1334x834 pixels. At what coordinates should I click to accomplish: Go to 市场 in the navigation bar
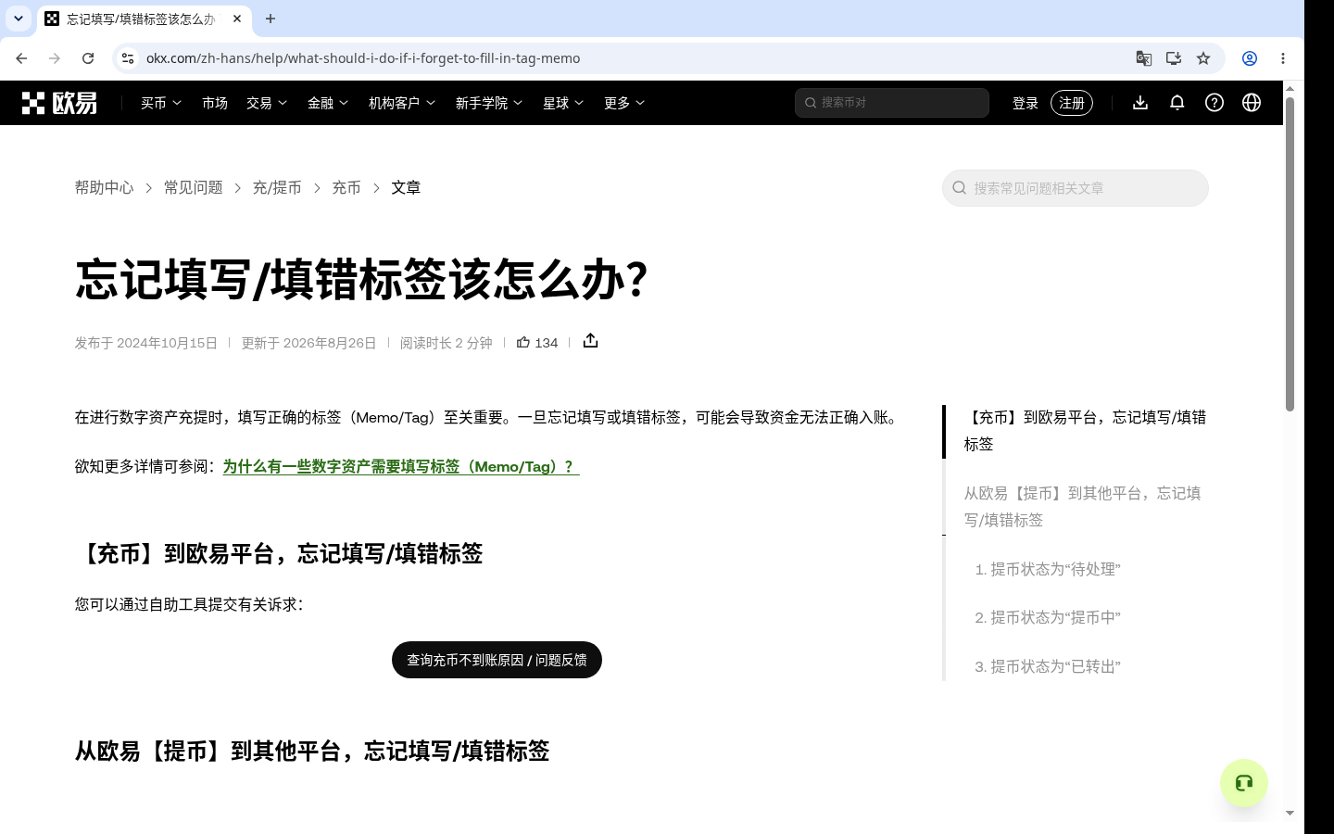click(x=215, y=103)
